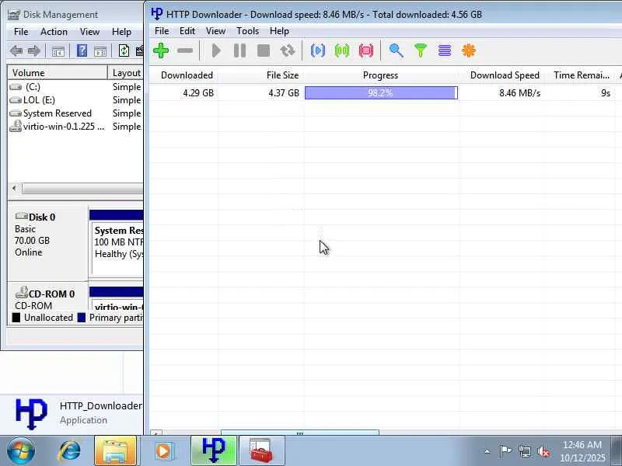Click the gray minus Remove icon
622x466 pixels.
coord(185,50)
